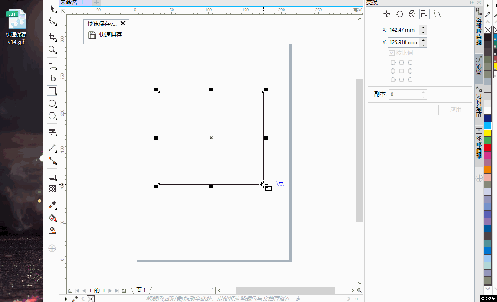Increase Y value with up spinner arrow

point(423,40)
